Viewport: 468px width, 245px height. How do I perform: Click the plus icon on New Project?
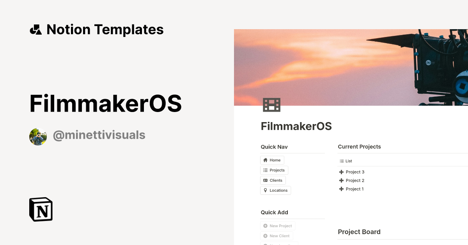point(266,226)
